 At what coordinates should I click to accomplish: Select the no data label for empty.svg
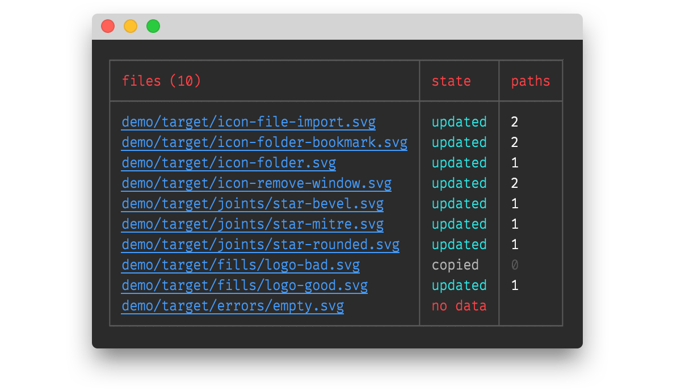(x=459, y=306)
